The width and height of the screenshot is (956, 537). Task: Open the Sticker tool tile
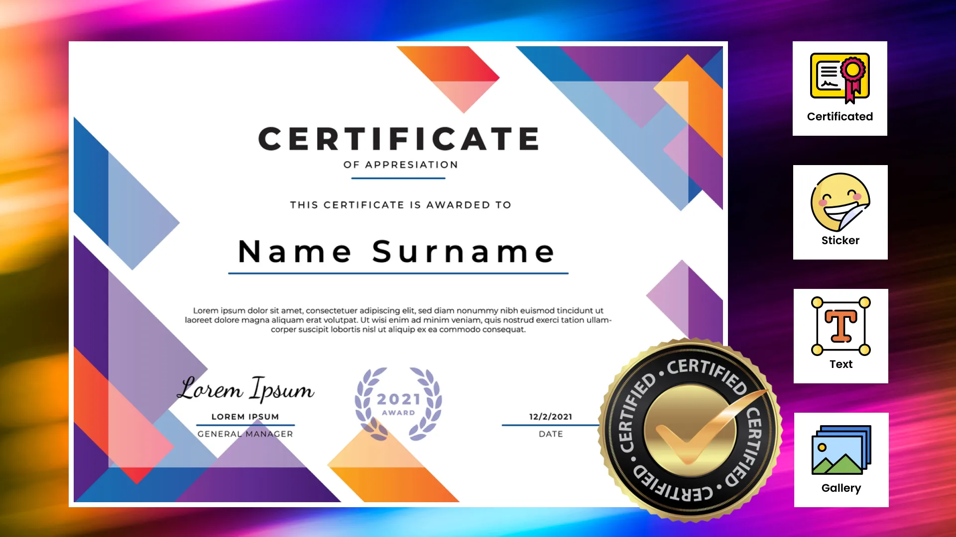(x=840, y=212)
